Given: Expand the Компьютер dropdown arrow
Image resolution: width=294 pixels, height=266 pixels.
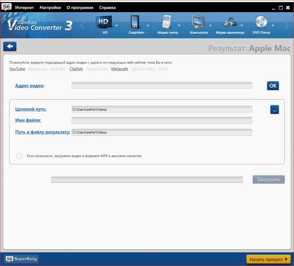Looking at the screenshot, I should tap(210, 25).
